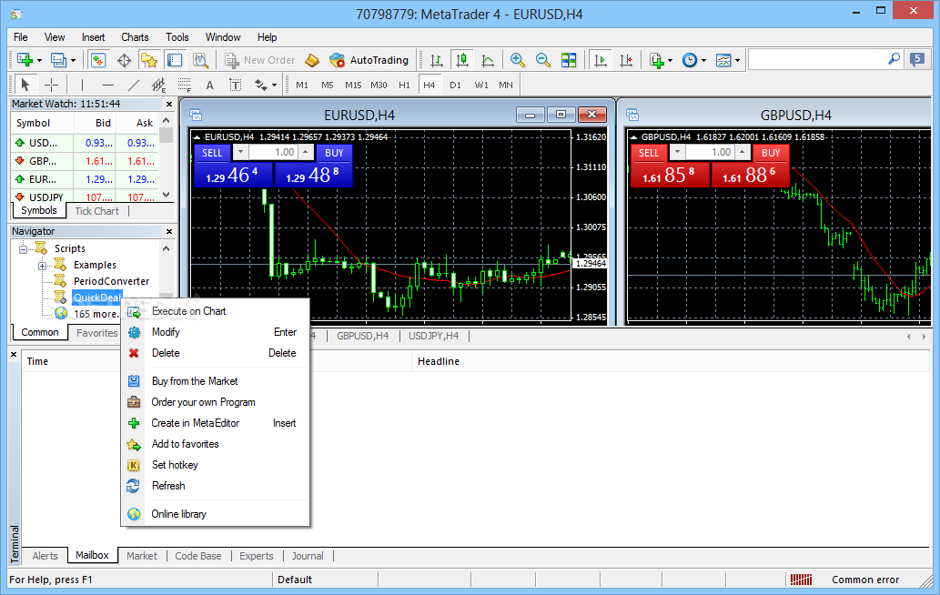
Task: Switch to bar chart view
Action: point(437,60)
